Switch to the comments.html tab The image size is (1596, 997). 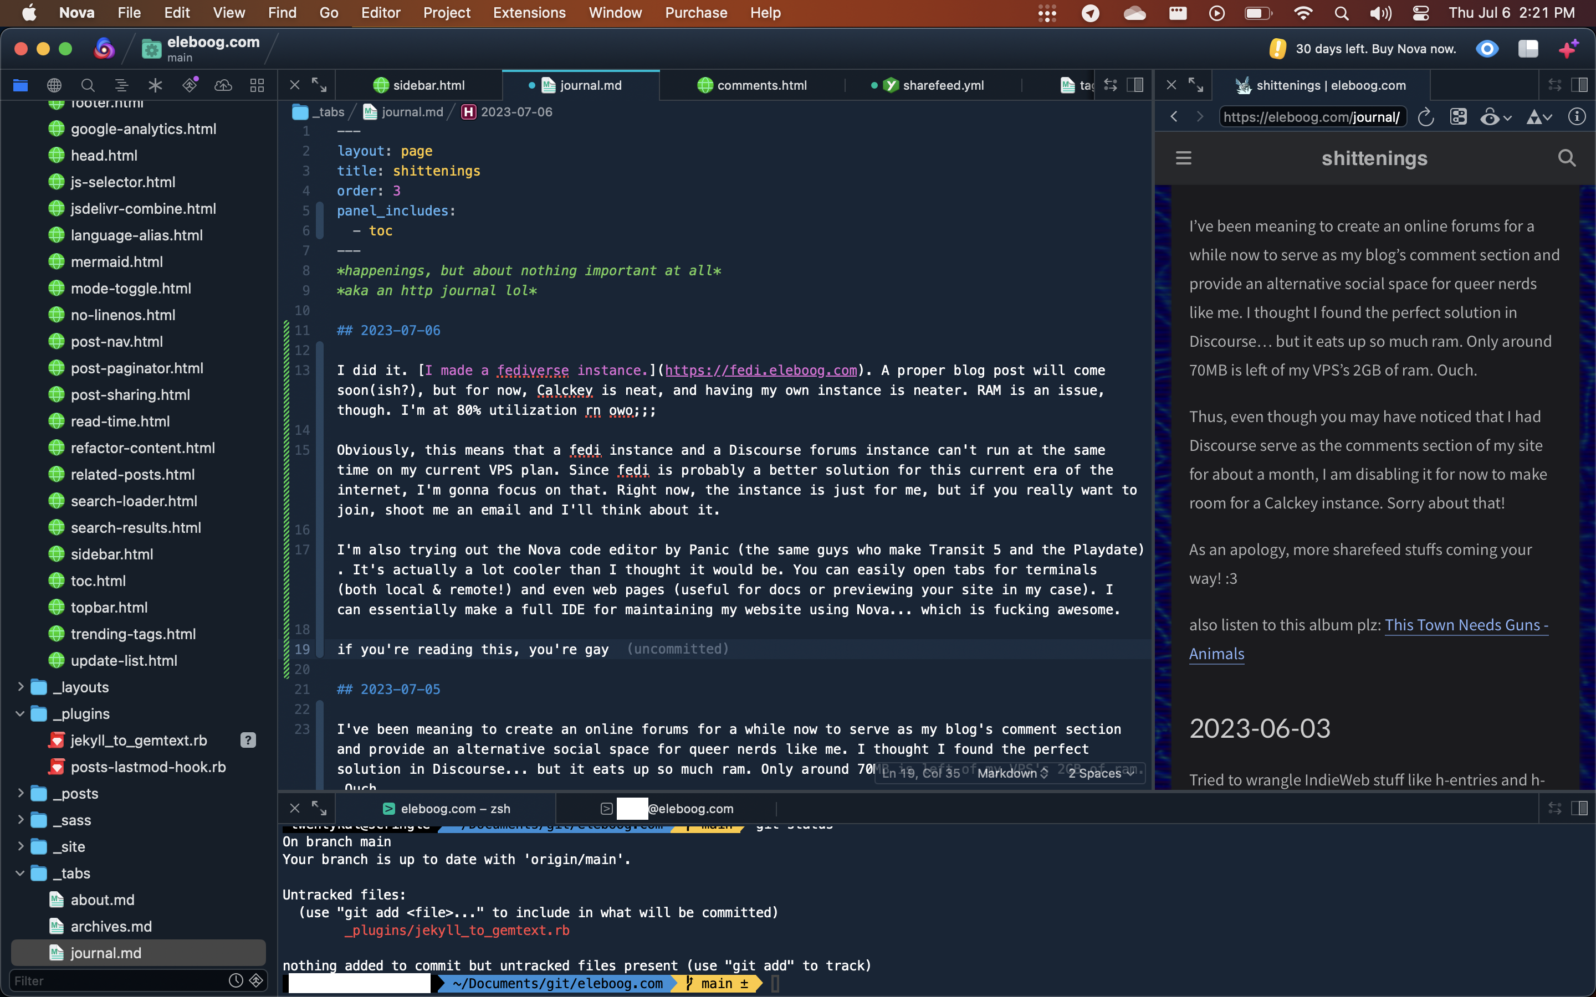point(752,85)
